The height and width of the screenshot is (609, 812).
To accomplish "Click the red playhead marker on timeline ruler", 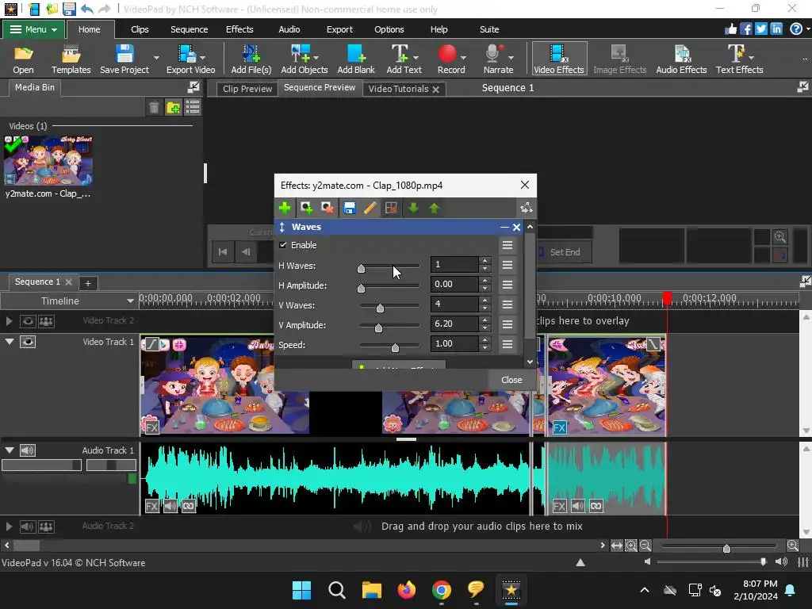I will (x=667, y=298).
